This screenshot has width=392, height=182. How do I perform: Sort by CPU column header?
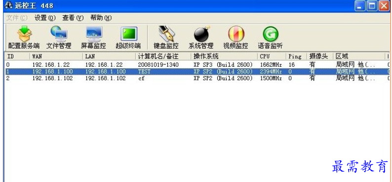[x=272, y=56]
